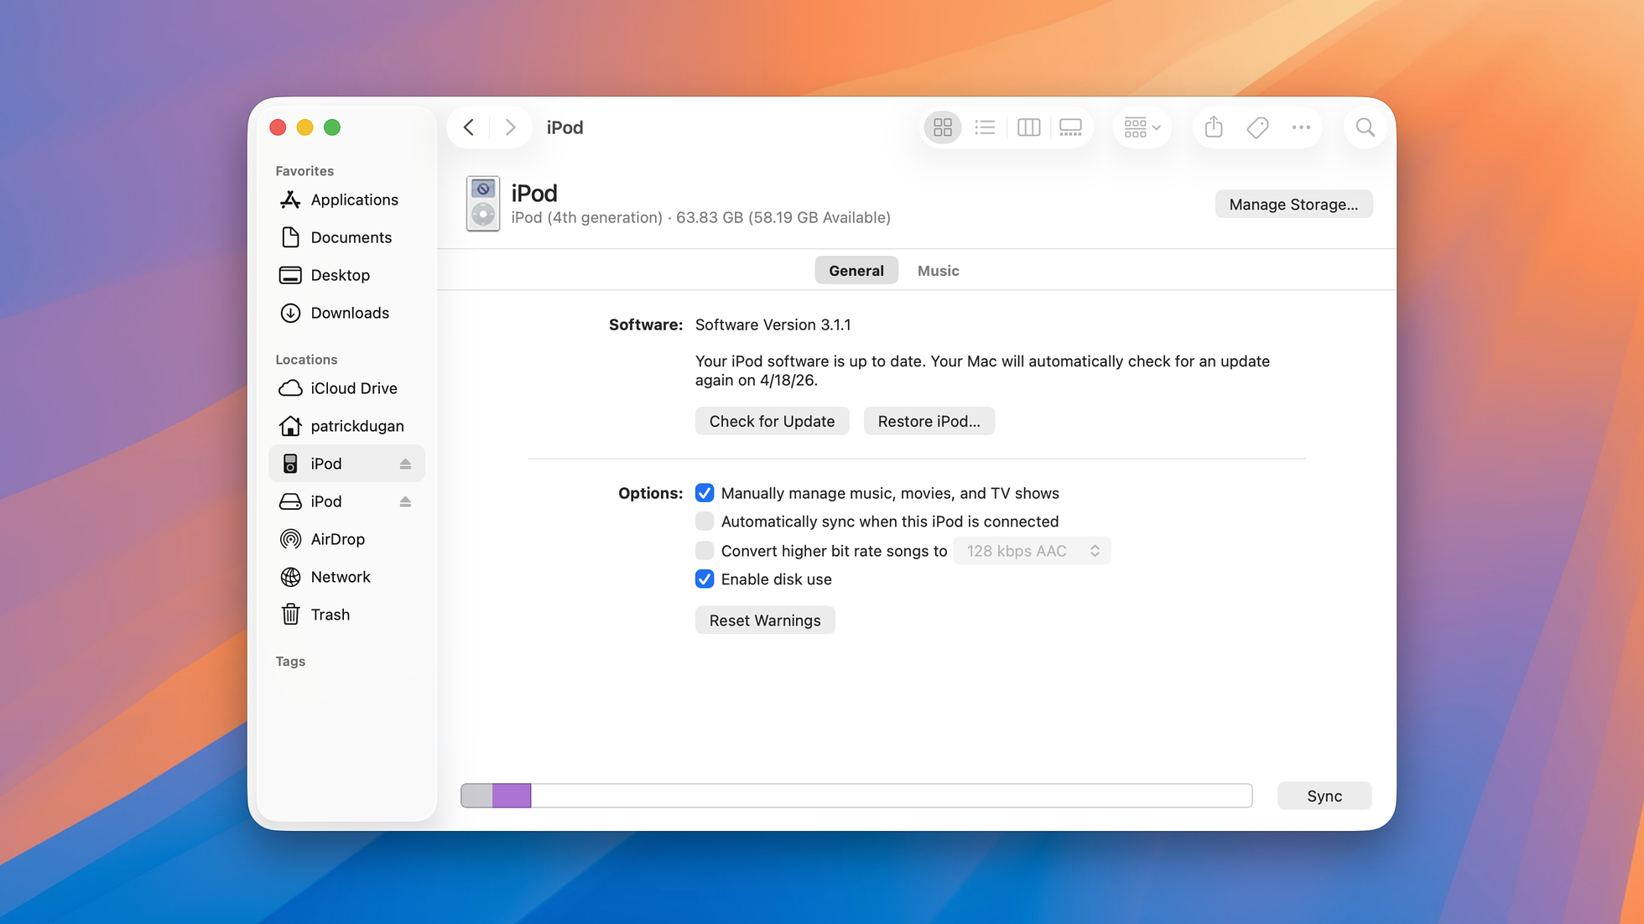This screenshot has height=924, width=1644.
Task: Click the iPod title in the toolbar
Action: pos(564,127)
